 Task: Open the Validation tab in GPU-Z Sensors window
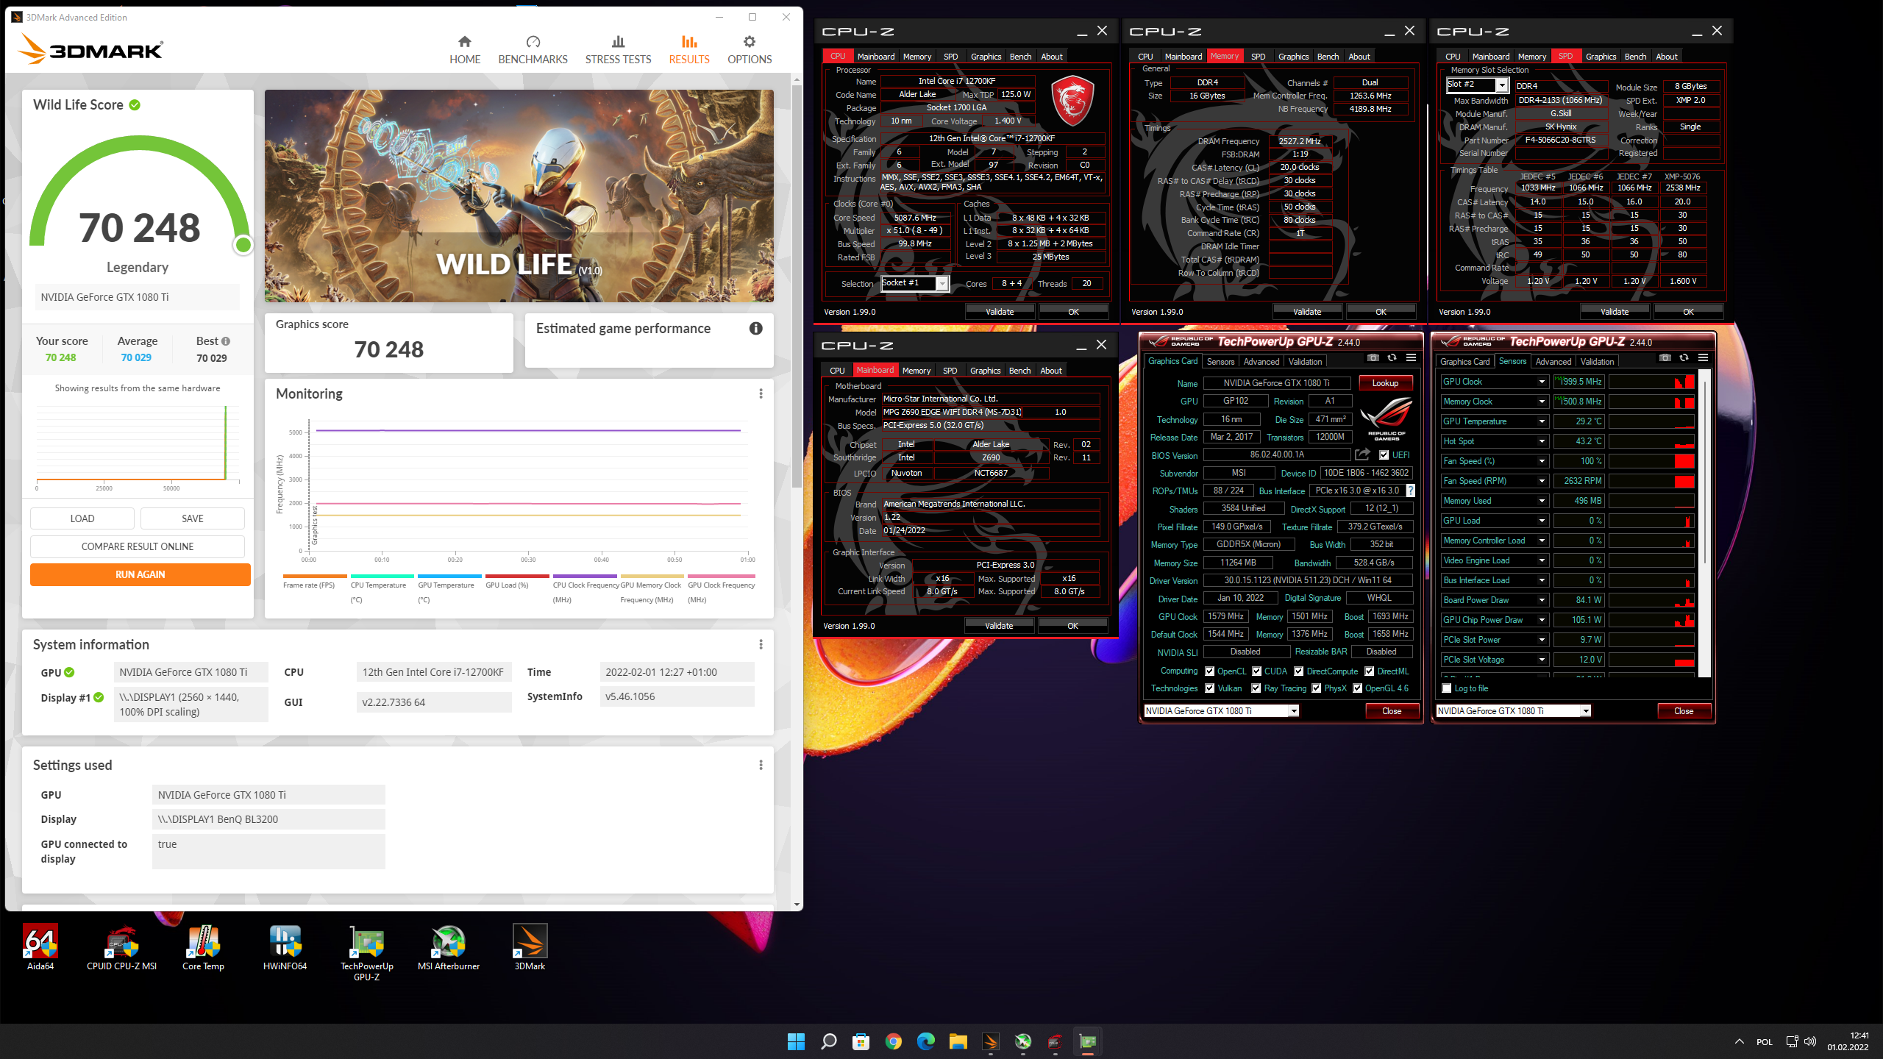pyautogui.click(x=1597, y=362)
